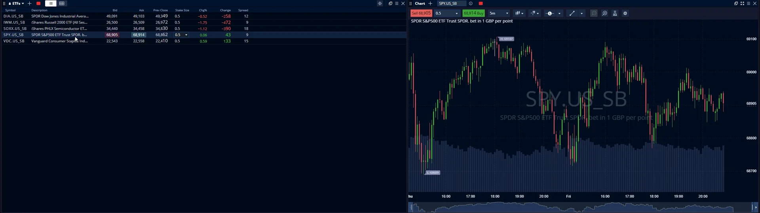Open chart indicators/studies dropdown
The height and width of the screenshot is (213, 760).
pos(535,13)
